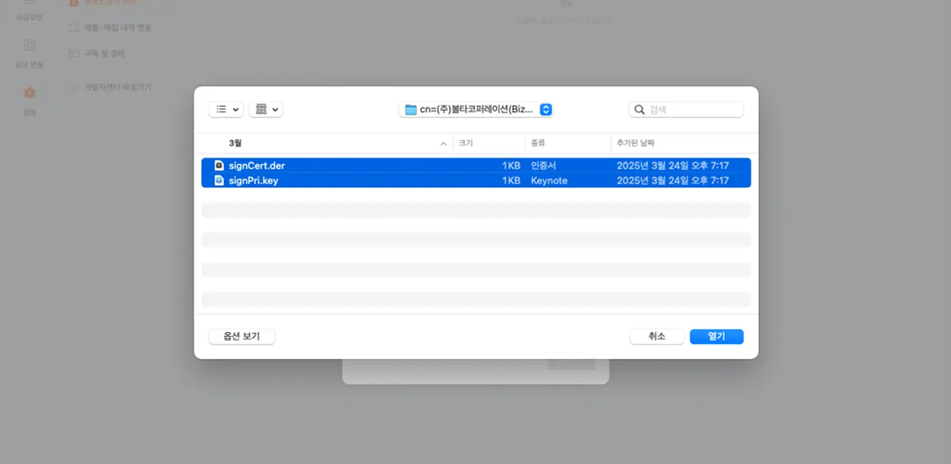
Task: Click the 옵션 보기 button
Action: 241,337
